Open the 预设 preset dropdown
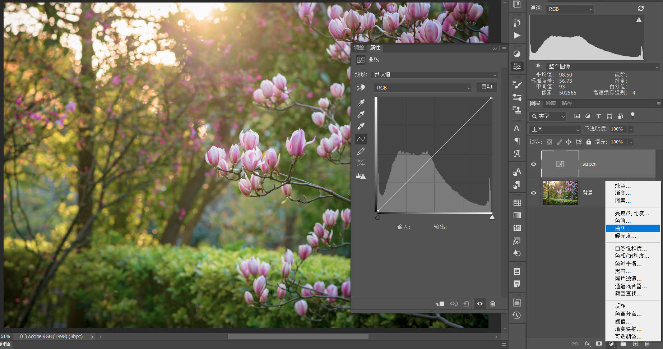 [x=435, y=74]
